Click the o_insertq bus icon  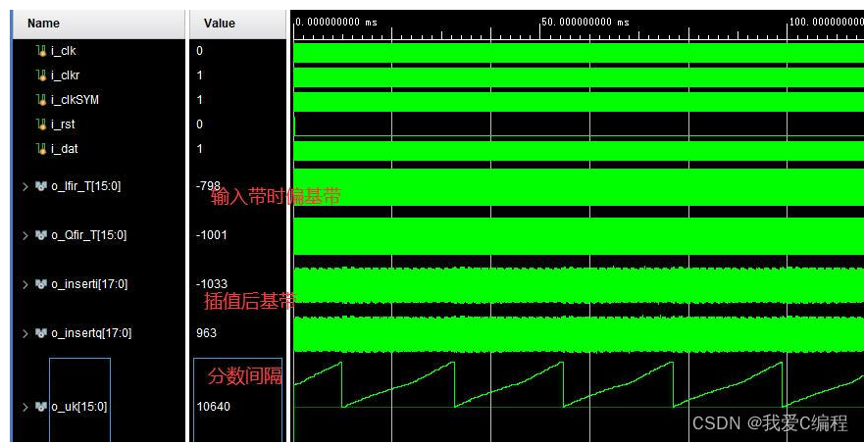click(x=41, y=333)
